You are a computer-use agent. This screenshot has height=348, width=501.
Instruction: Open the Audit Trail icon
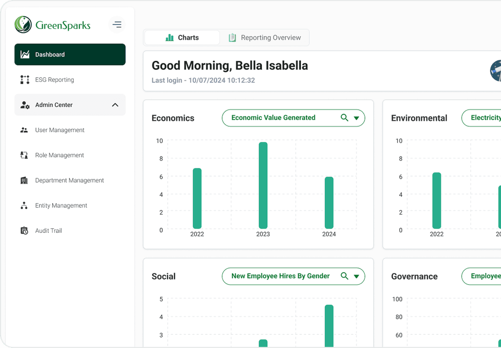tap(25, 230)
